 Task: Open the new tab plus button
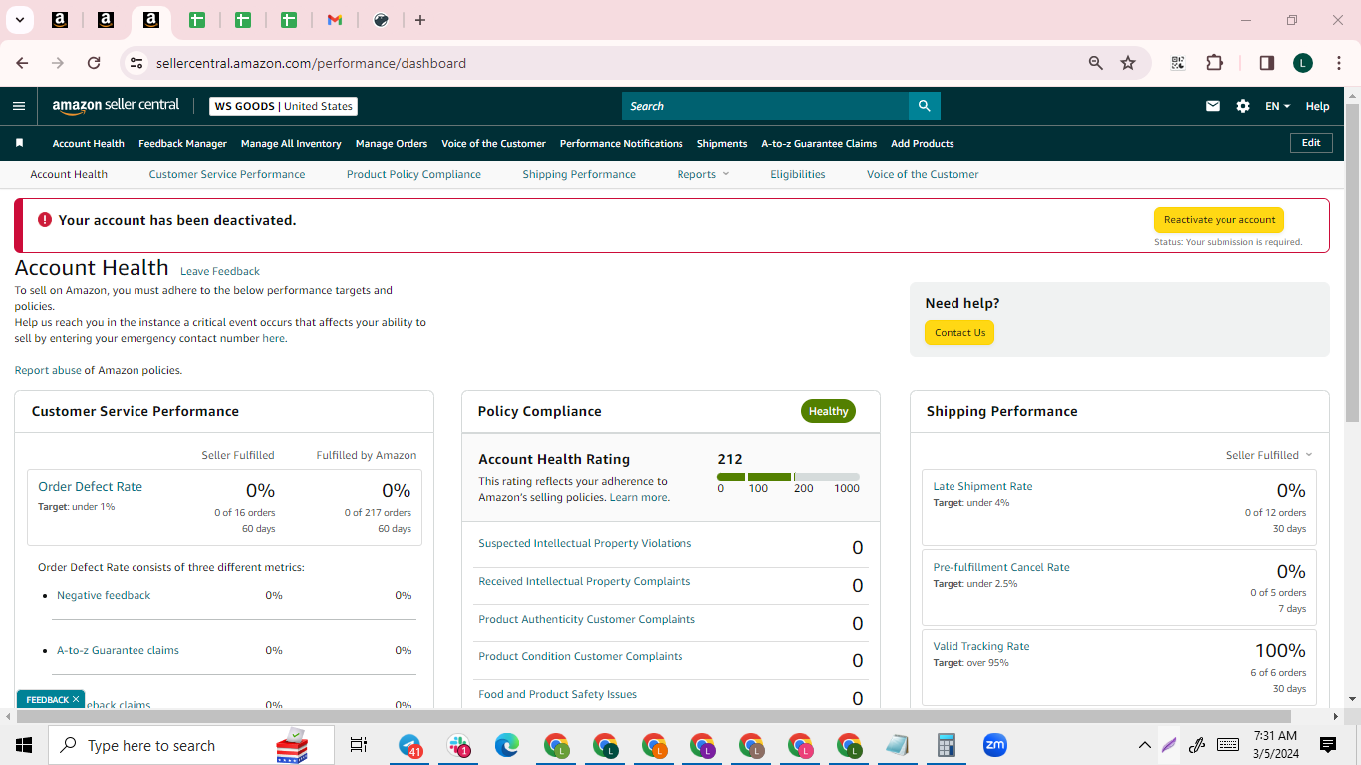420,20
